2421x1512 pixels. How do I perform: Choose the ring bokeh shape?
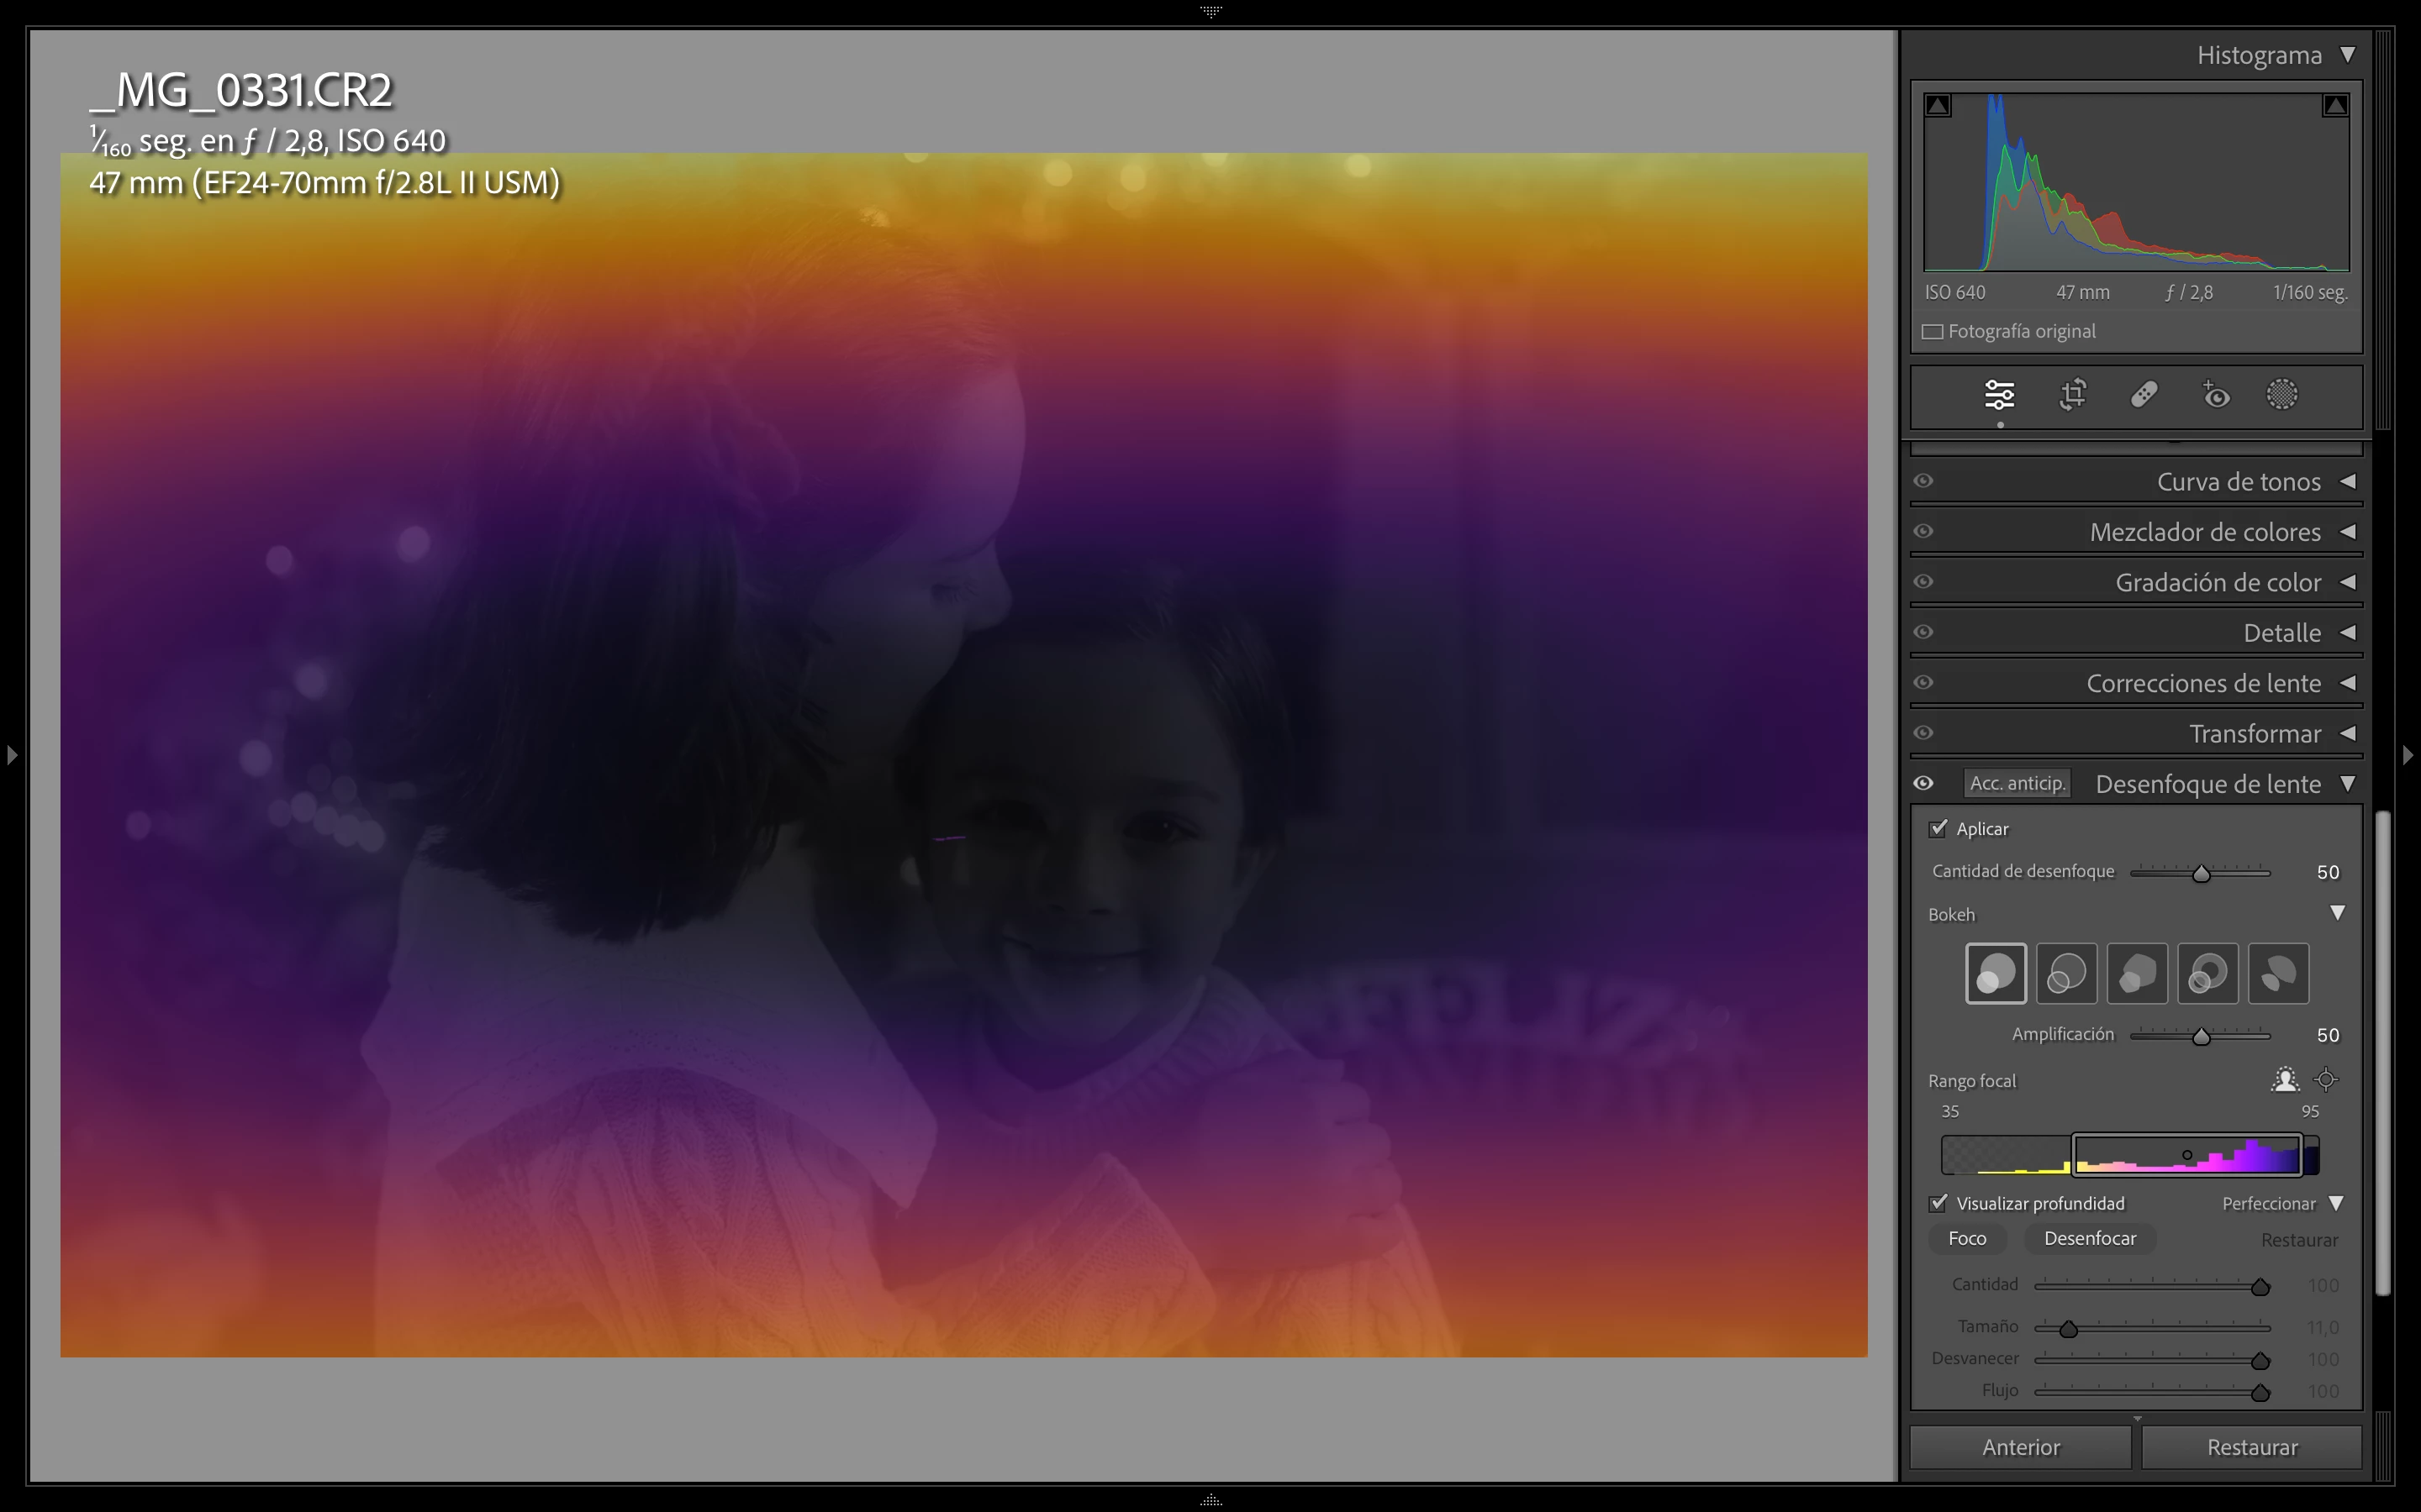coord(2207,973)
